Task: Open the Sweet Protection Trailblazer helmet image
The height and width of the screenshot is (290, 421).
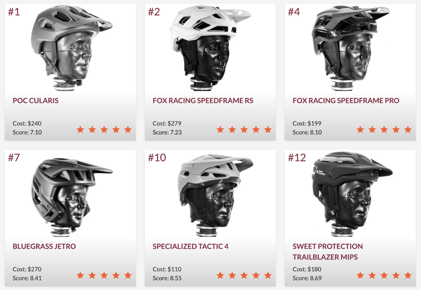Action: pyautogui.click(x=352, y=194)
